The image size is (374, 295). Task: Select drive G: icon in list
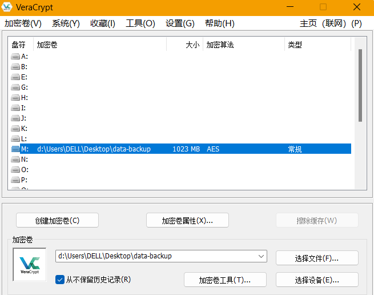pos(15,87)
